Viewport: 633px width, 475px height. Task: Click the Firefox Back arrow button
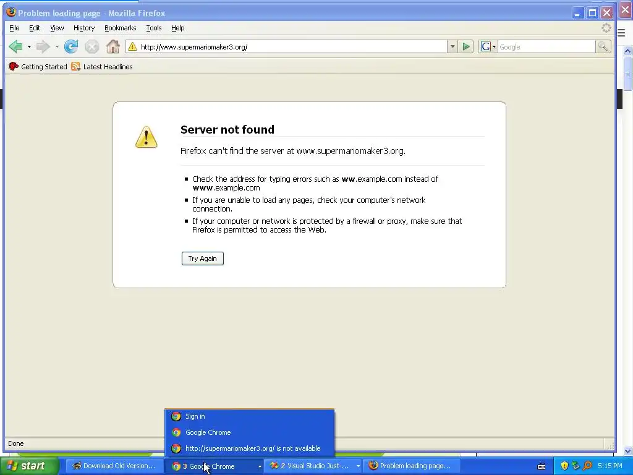point(15,47)
